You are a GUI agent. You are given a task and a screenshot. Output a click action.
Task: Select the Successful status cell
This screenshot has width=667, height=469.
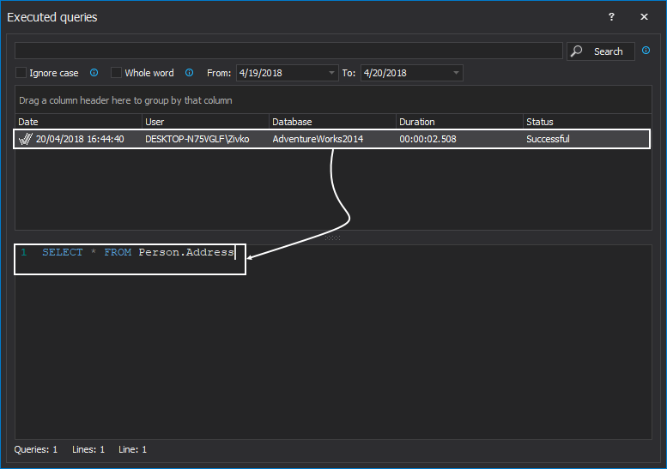[x=548, y=139]
